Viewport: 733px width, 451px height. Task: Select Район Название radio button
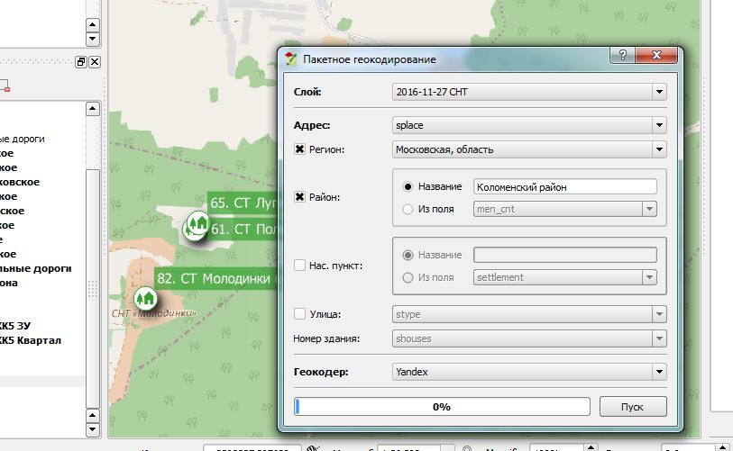coord(408,186)
